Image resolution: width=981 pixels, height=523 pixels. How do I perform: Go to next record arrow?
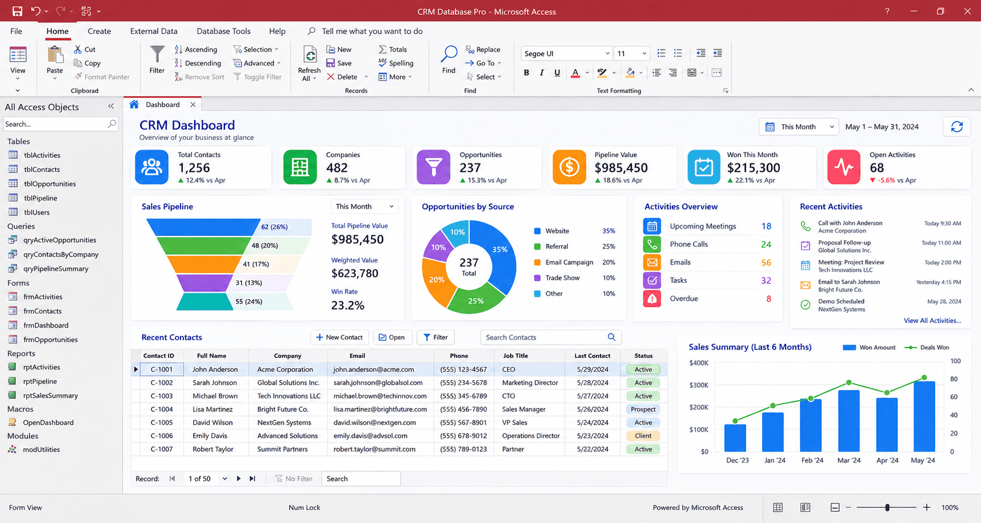[x=238, y=478]
